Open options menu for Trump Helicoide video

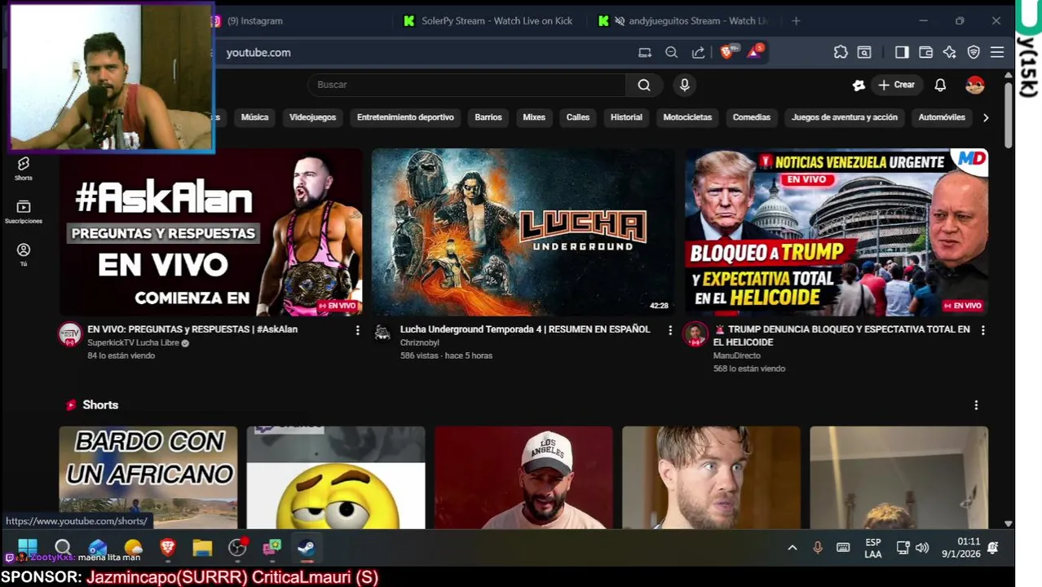(982, 330)
